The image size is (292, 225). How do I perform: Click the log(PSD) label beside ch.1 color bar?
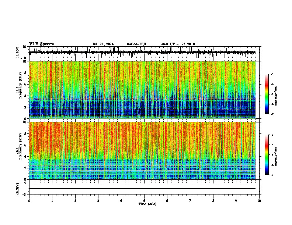pyautogui.click(x=276, y=96)
